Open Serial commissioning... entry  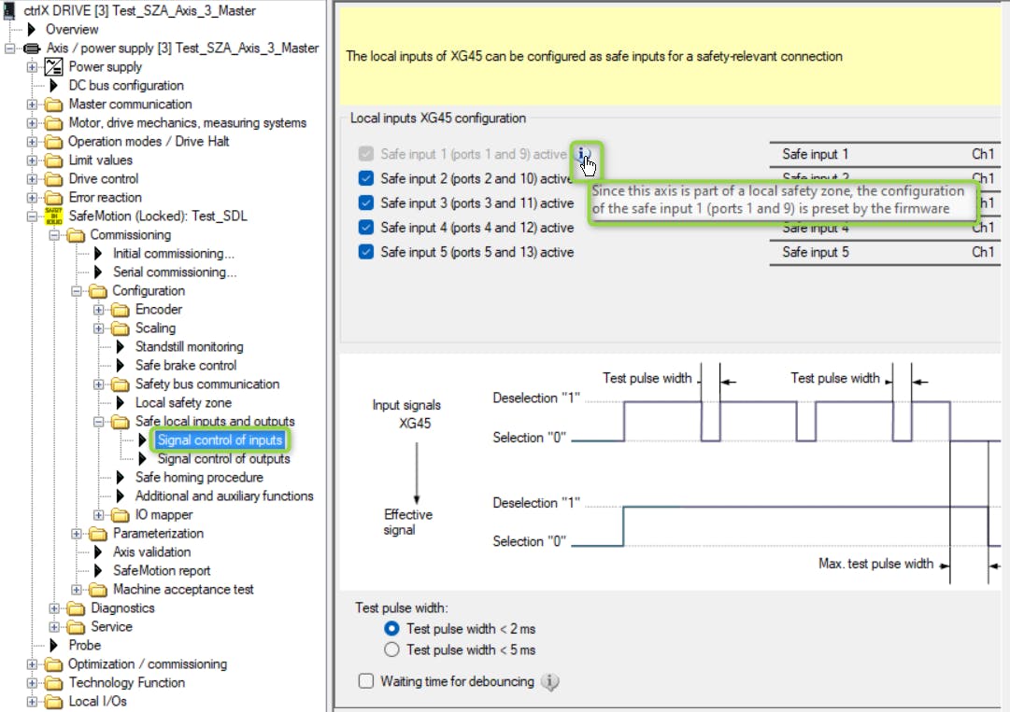coord(175,272)
